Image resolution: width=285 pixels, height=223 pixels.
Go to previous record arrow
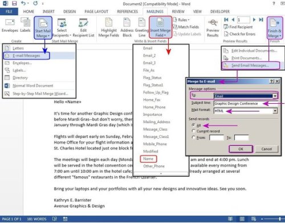pyautogui.click(x=233, y=19)
